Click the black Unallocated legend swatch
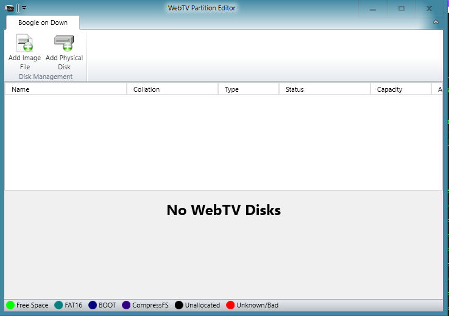The width and height of the screenshot is (449, 316). tap(179, 305)
